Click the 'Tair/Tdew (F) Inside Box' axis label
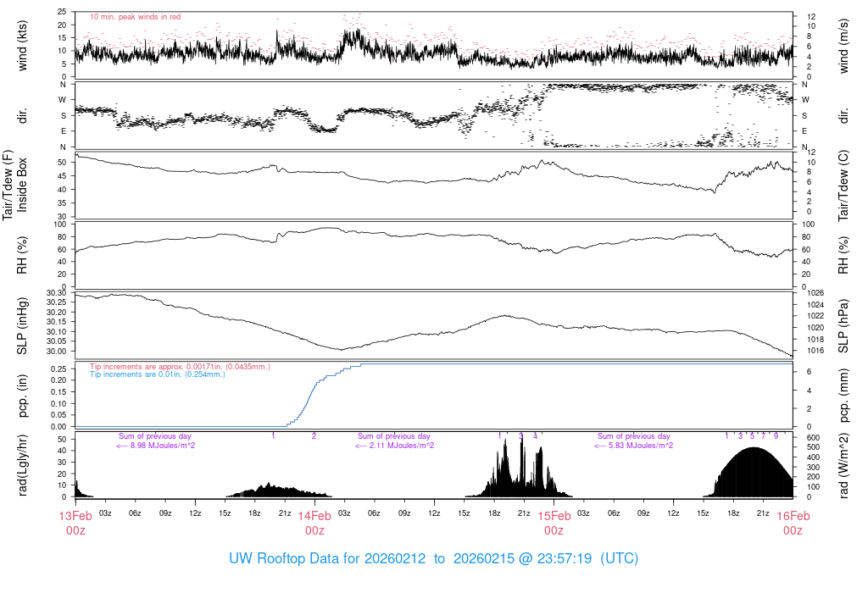The width and height of the screenshot is (868, 593). tap(14, 185)
